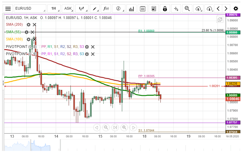
Task: Open settings for SMA (200)
Action: pos(29,25)
